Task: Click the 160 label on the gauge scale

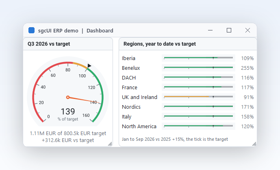Action: click(x=86, y=116)
